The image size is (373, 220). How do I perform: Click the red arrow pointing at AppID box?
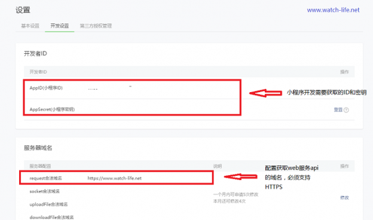click(265, 93)
